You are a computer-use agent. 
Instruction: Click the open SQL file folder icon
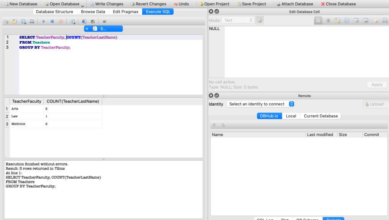14,22
